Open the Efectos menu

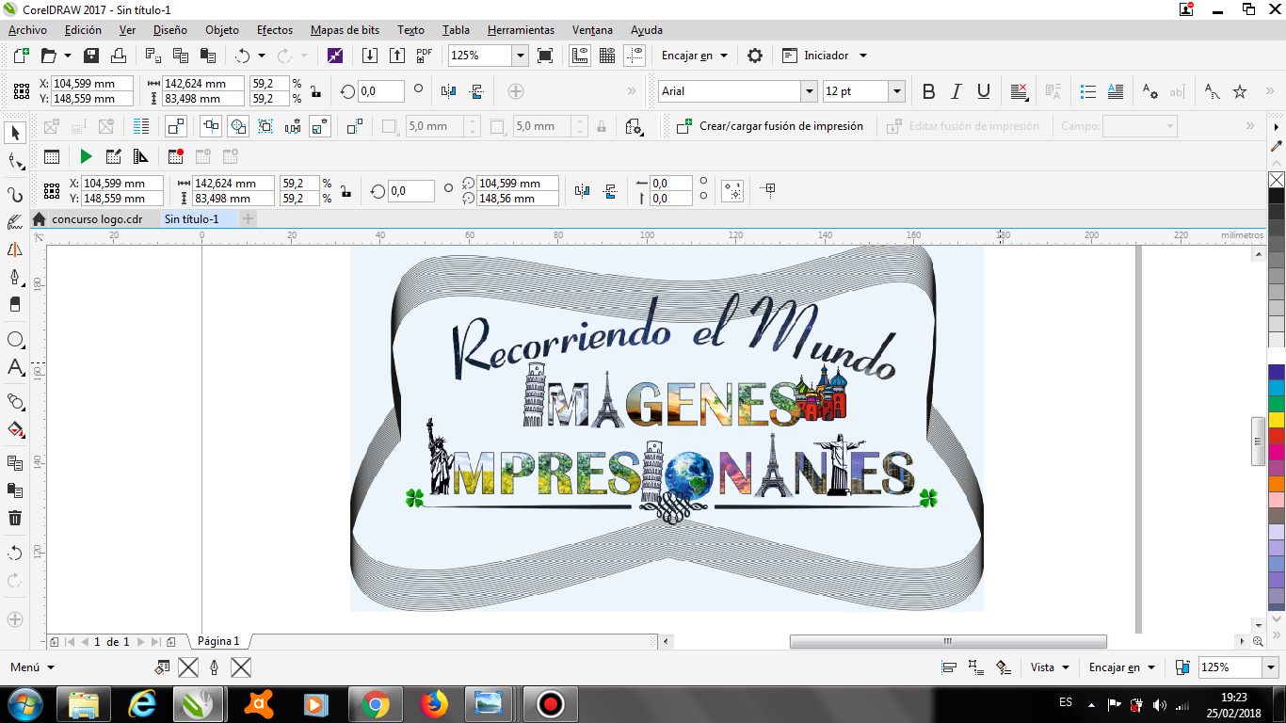pyautogui.click(x=275, y=30)
